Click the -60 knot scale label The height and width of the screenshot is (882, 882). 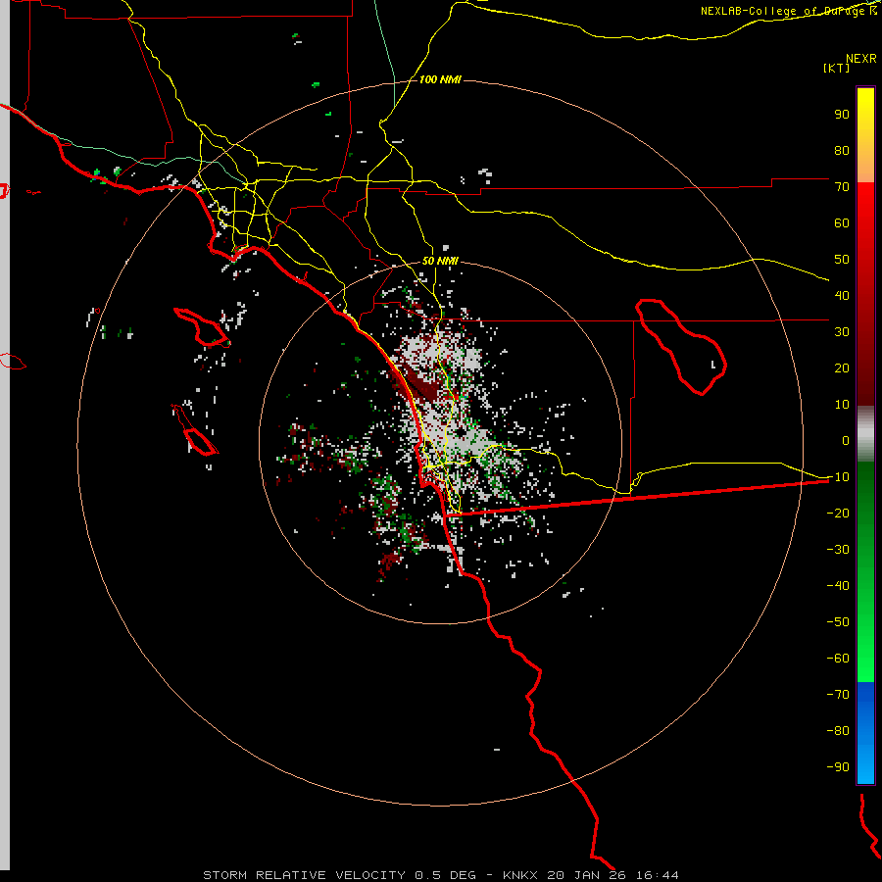coord(838,659)
